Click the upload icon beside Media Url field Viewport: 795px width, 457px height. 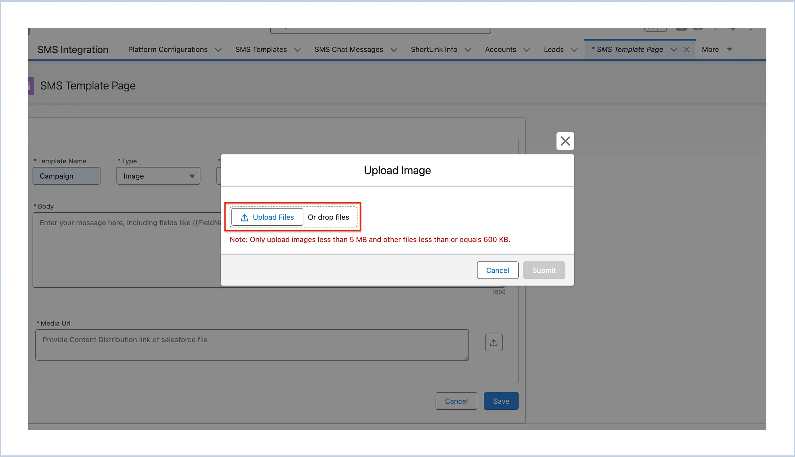coord(494,342)
